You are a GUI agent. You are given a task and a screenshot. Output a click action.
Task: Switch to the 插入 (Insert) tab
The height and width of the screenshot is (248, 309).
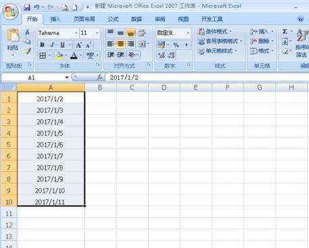pyautogui.click(x=55, y=20)
